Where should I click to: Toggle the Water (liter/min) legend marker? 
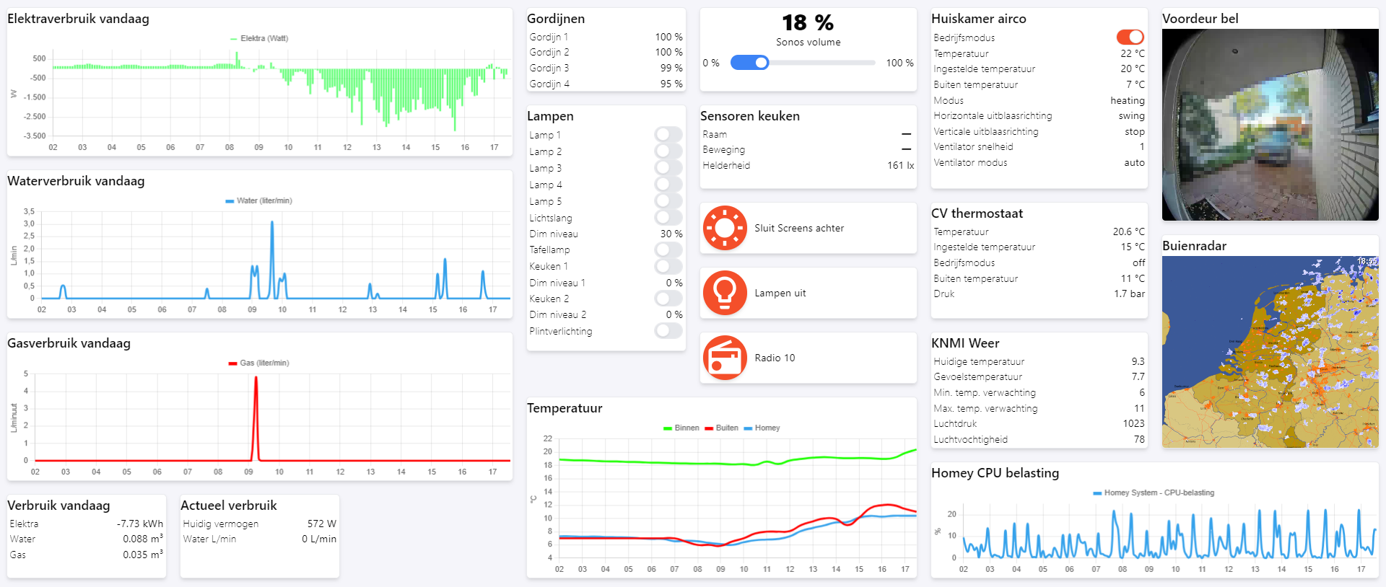pos(230,200)
